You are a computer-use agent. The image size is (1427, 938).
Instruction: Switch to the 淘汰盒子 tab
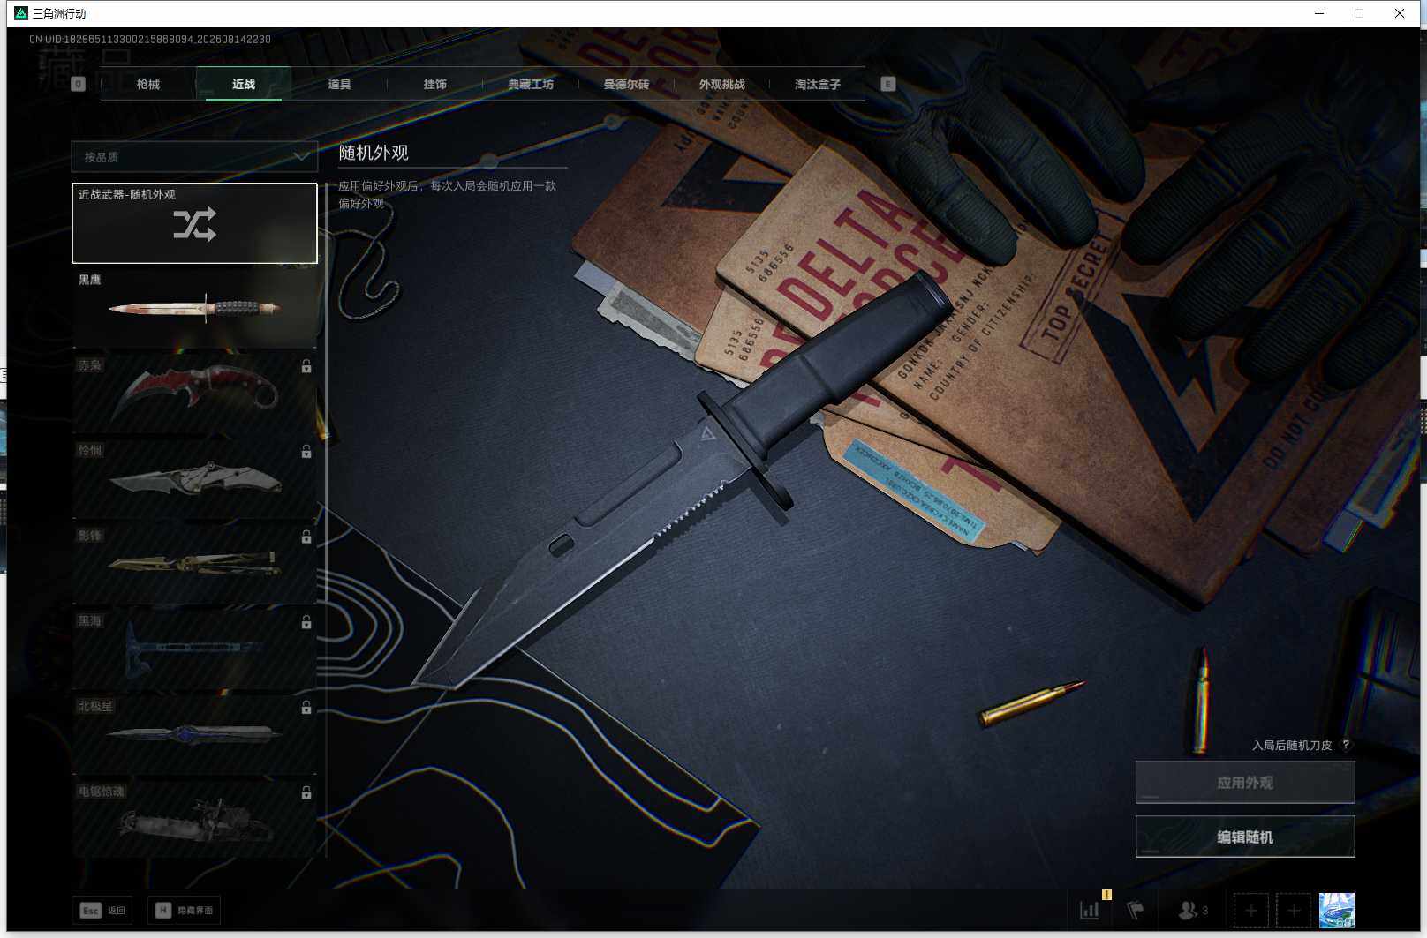[818, 84]
